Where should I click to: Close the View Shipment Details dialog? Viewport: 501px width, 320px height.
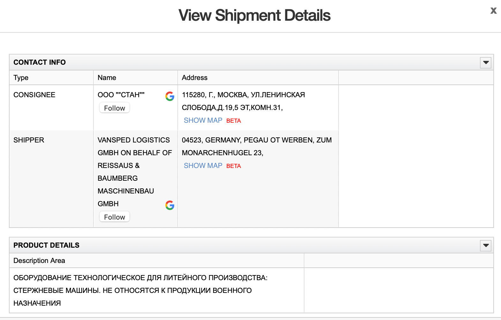point(493,11)
